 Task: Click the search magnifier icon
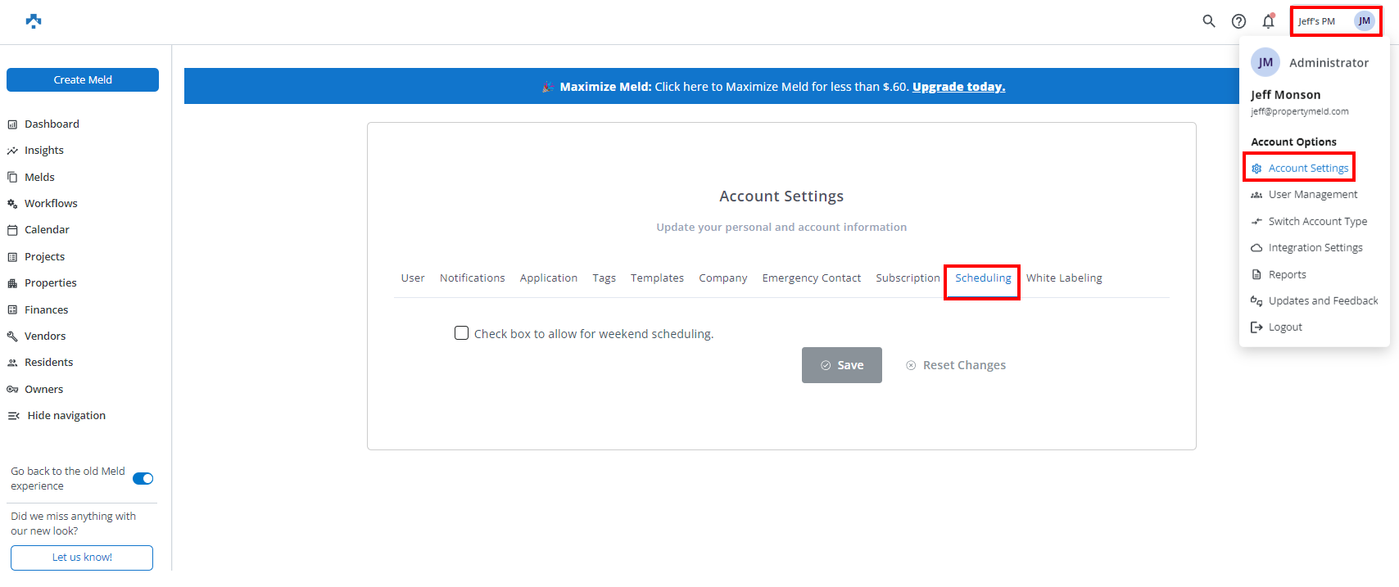(1208, 21)
